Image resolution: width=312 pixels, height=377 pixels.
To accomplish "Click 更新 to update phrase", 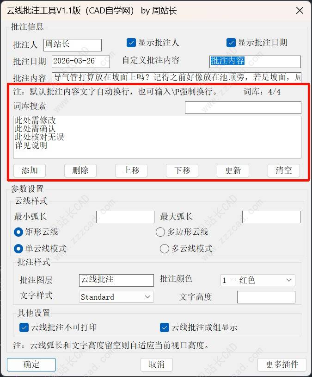I will (x=233, y=171).
